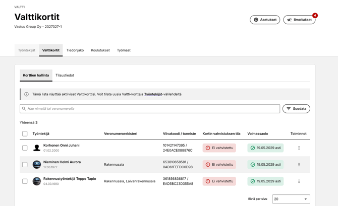Click Ei vahvistettu badge in Korhonen row
338x206 pixels.
click(x=219, y=148)
